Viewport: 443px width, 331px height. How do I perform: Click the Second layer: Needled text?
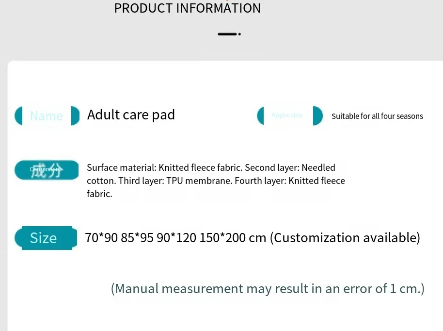pyautogui.click(x=290, y=168)
